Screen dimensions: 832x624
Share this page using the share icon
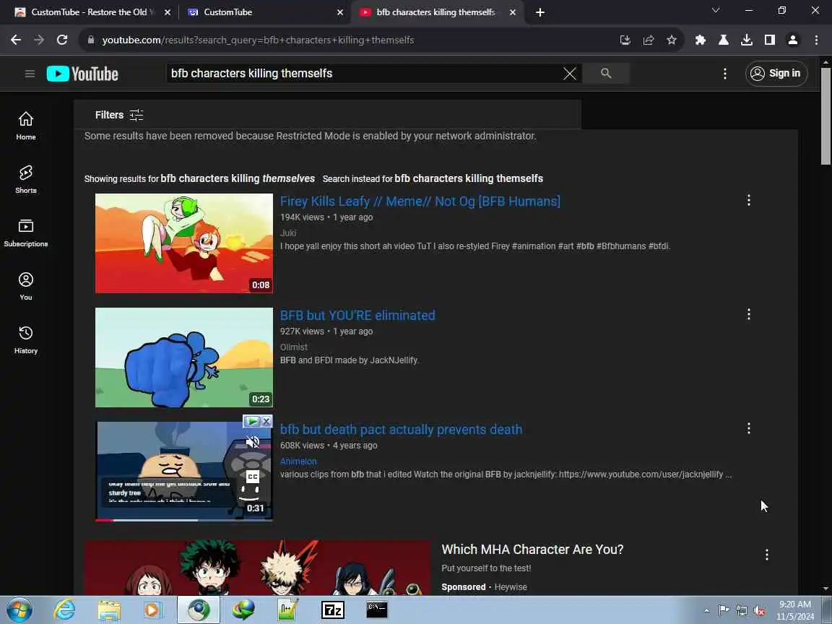[649, 40]
